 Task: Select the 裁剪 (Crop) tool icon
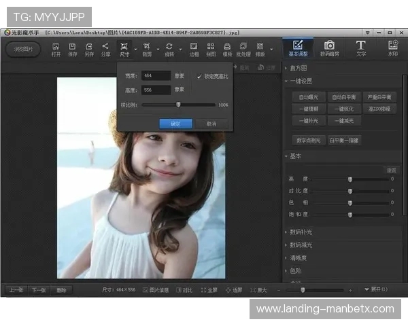point(147,48)
